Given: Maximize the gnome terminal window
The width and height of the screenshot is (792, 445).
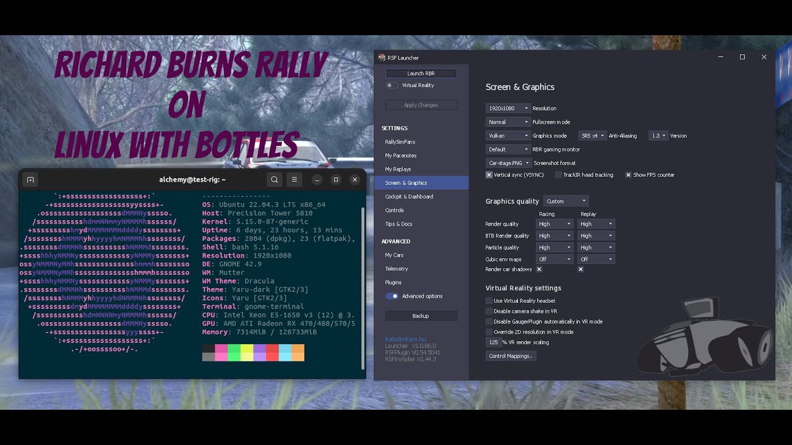Looking at the screenshot, I should pos(336,180).
